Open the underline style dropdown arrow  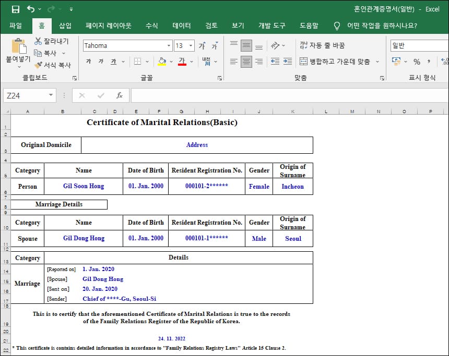point(123,62)
